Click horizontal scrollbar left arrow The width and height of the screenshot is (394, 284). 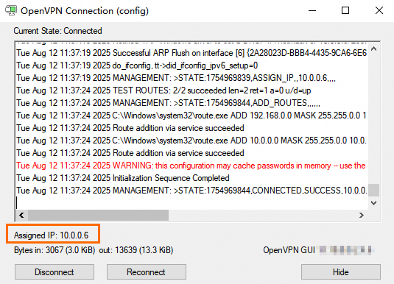pyautogui.click(x=21, y=215)
